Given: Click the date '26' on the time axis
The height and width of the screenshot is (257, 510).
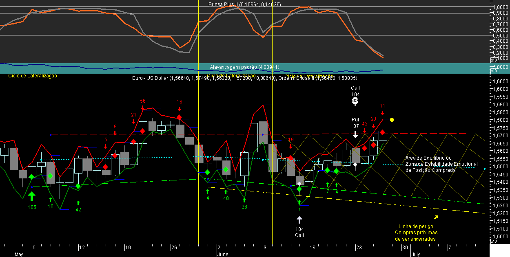Looking at the screenshot, I should click(x=174, y=248).
